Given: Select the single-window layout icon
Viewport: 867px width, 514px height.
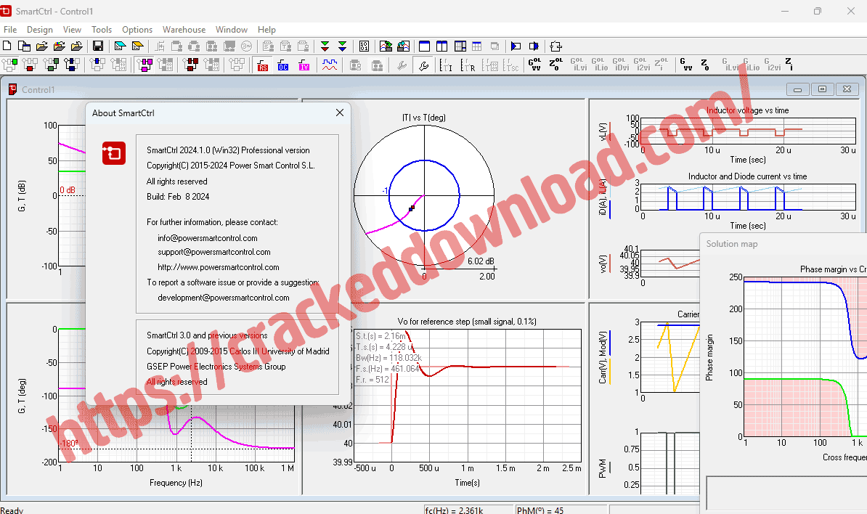Looking at the screenshot, I should click(425, 46).
